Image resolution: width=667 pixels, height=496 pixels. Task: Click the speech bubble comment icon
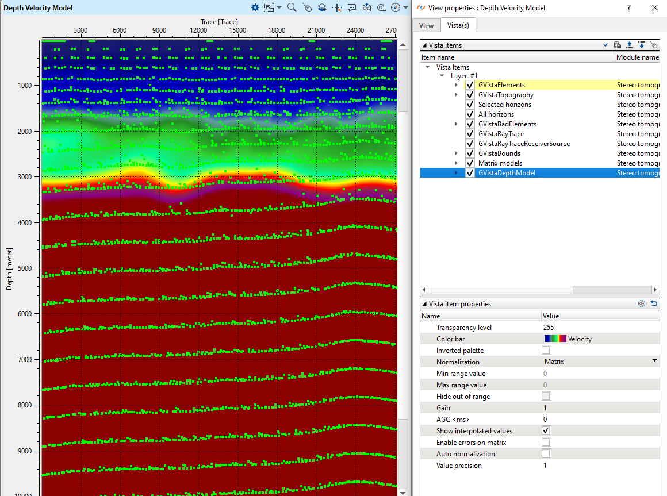coord(352,7)
